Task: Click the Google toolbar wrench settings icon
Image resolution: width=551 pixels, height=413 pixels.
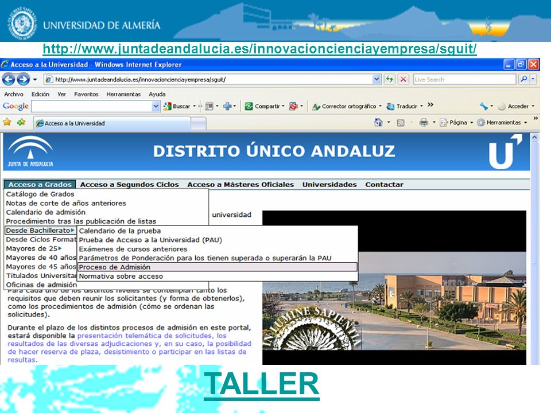Action: coord(483,106)
